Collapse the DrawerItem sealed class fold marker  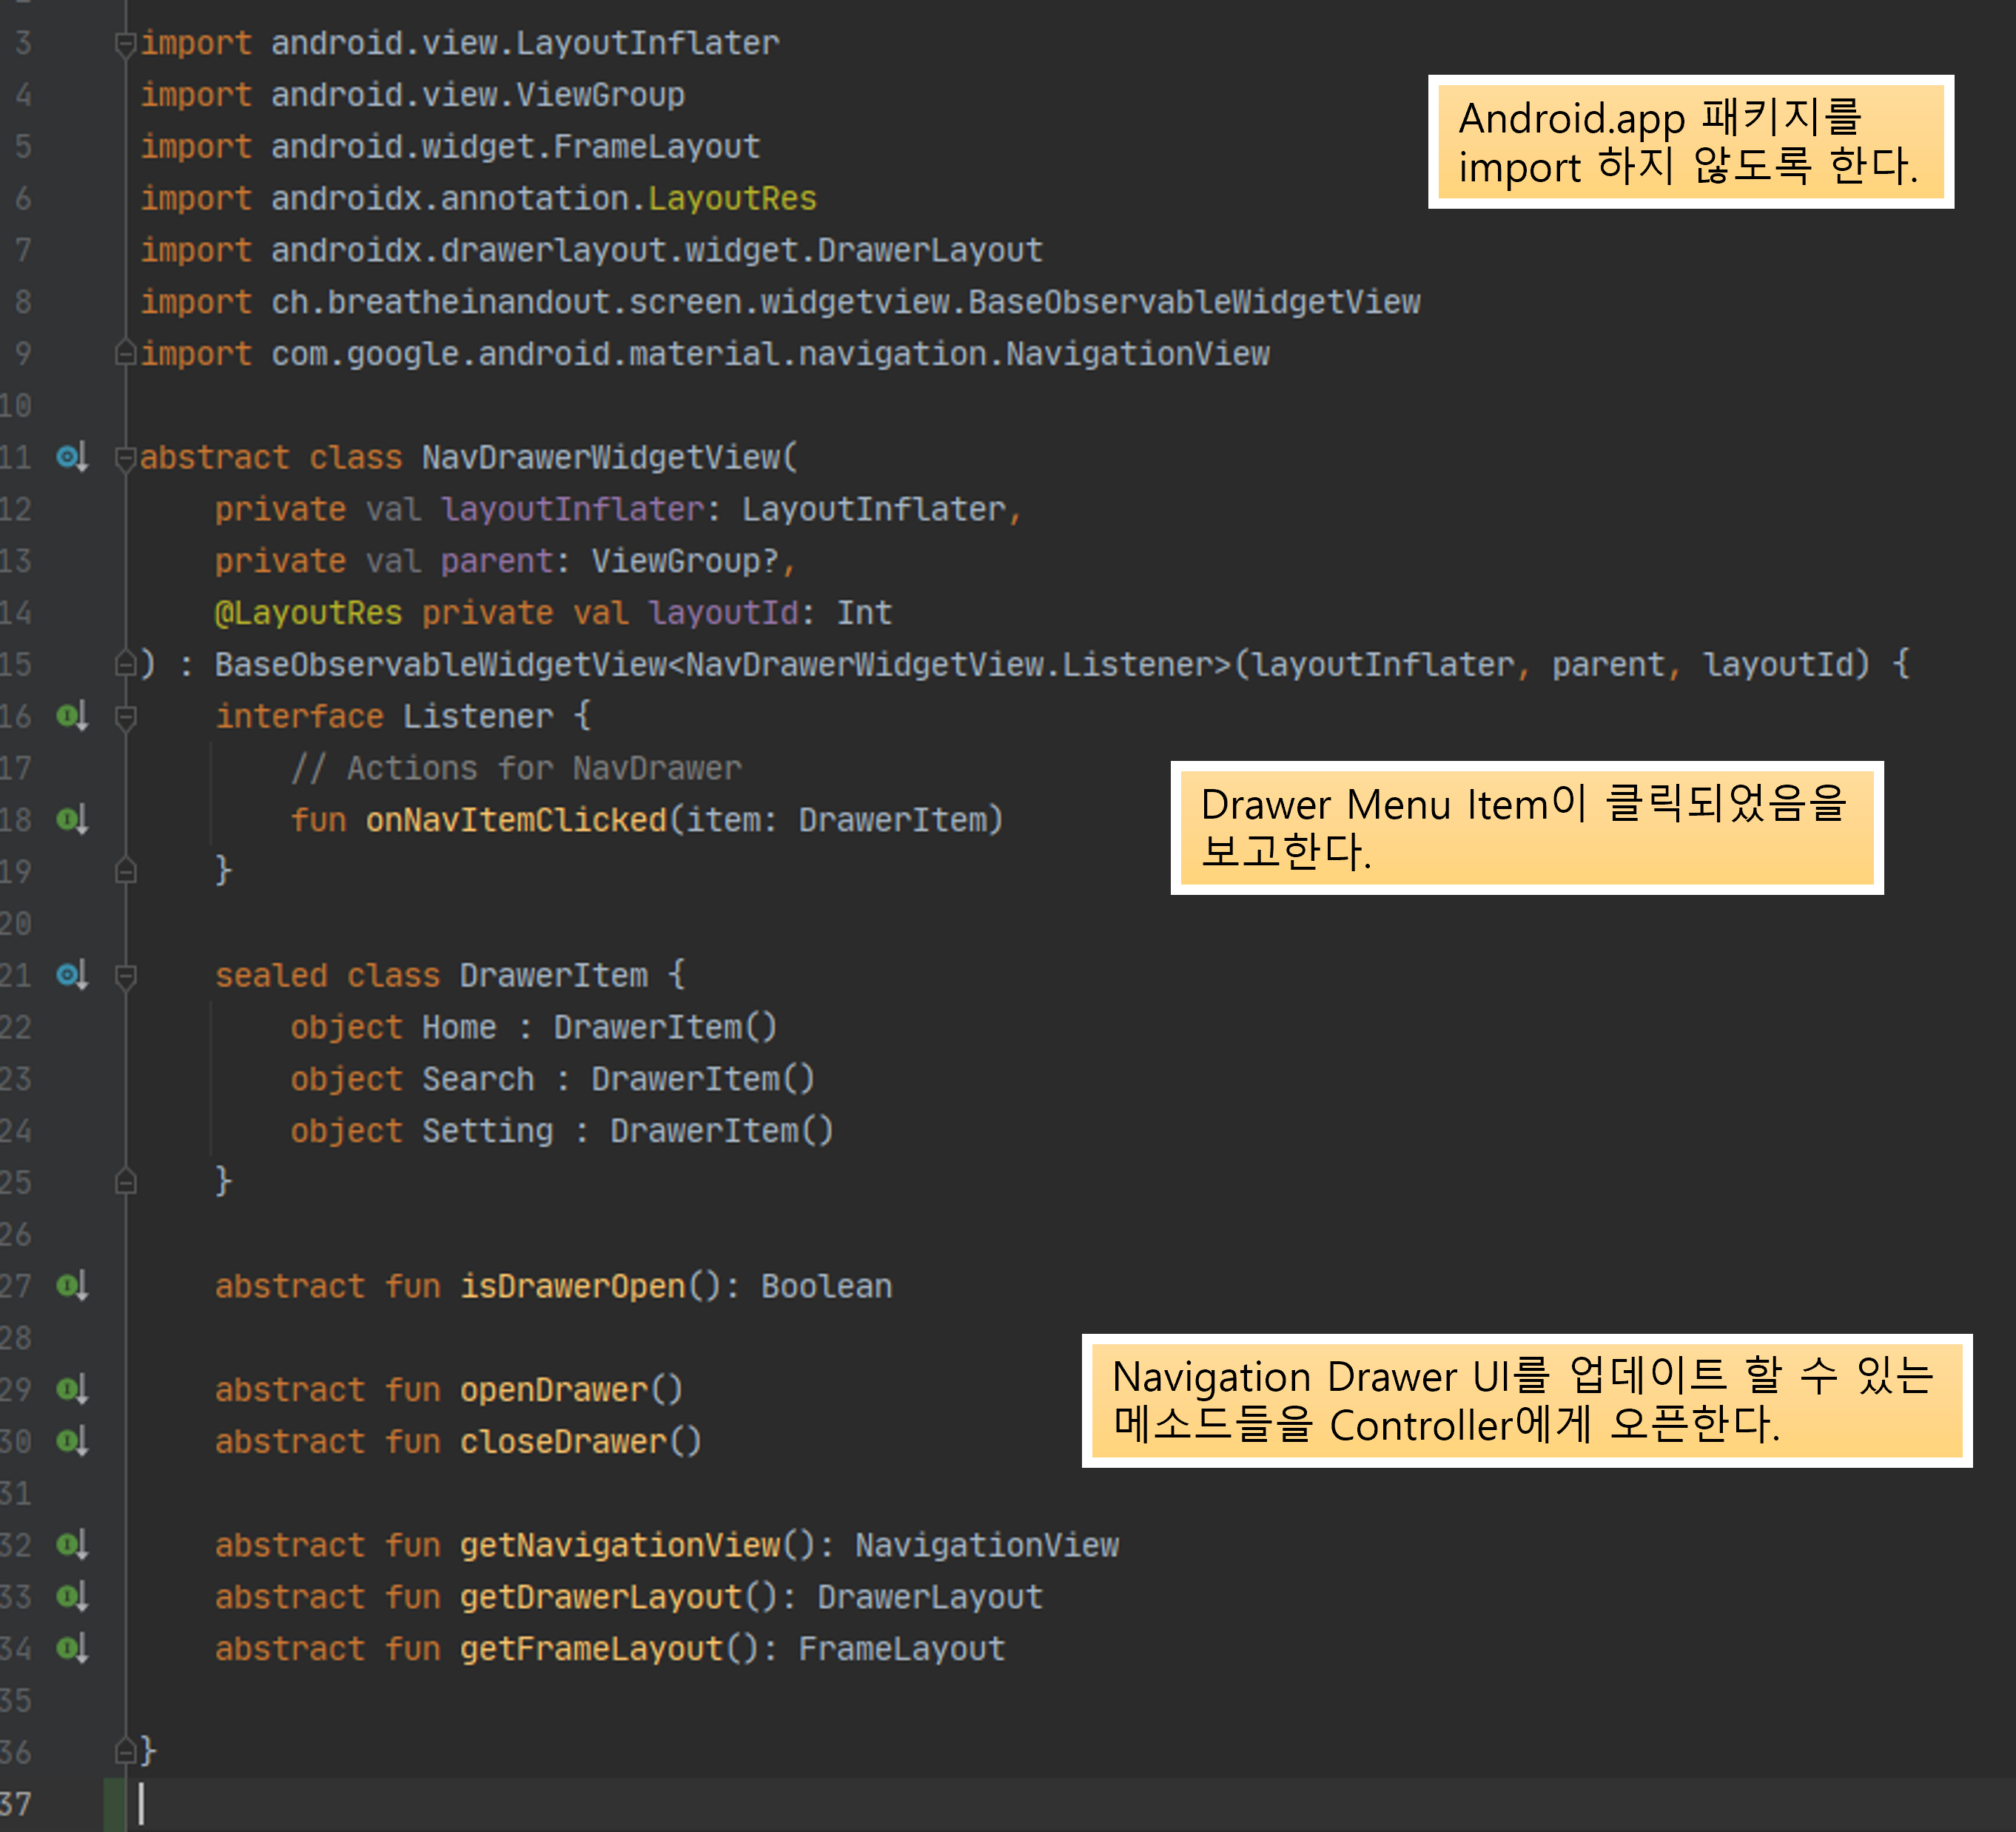[125, 976]
